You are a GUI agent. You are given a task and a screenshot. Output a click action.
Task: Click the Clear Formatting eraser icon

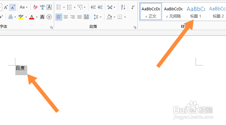point(35,7)
